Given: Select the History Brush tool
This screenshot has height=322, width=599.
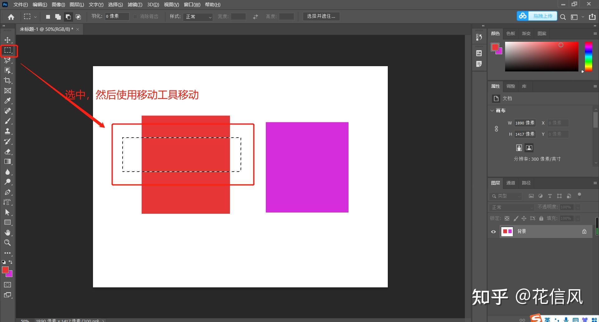Looking at the screenshot, I should (7, 141).
